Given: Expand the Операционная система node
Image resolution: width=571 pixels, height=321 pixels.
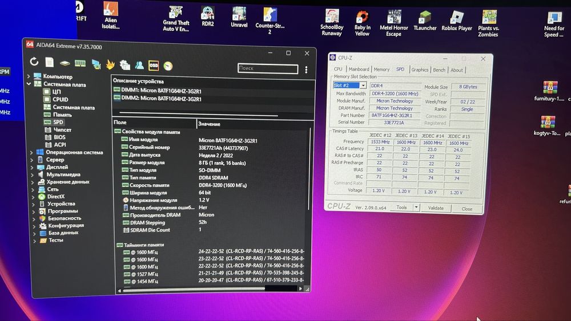Looking at the screenshot, I should [x=31, y=153].
